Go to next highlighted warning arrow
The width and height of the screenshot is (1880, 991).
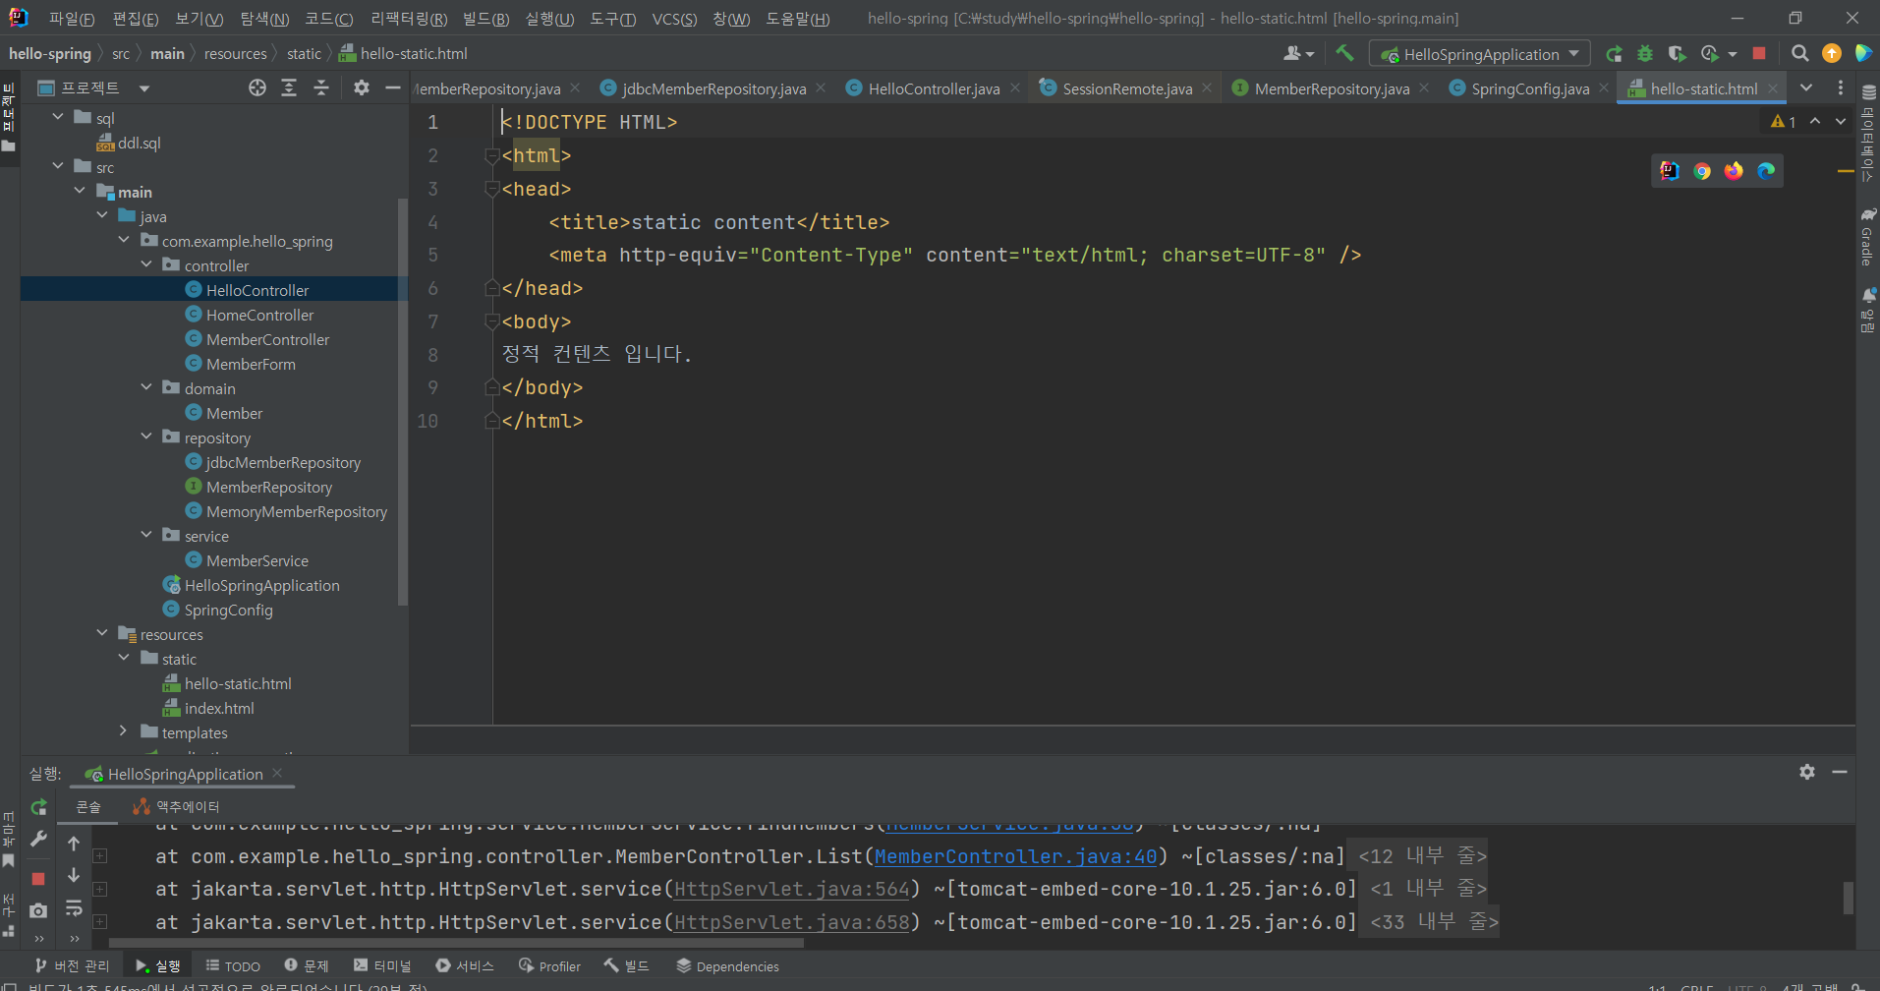pyautogui.click(x=1841, y=121)
